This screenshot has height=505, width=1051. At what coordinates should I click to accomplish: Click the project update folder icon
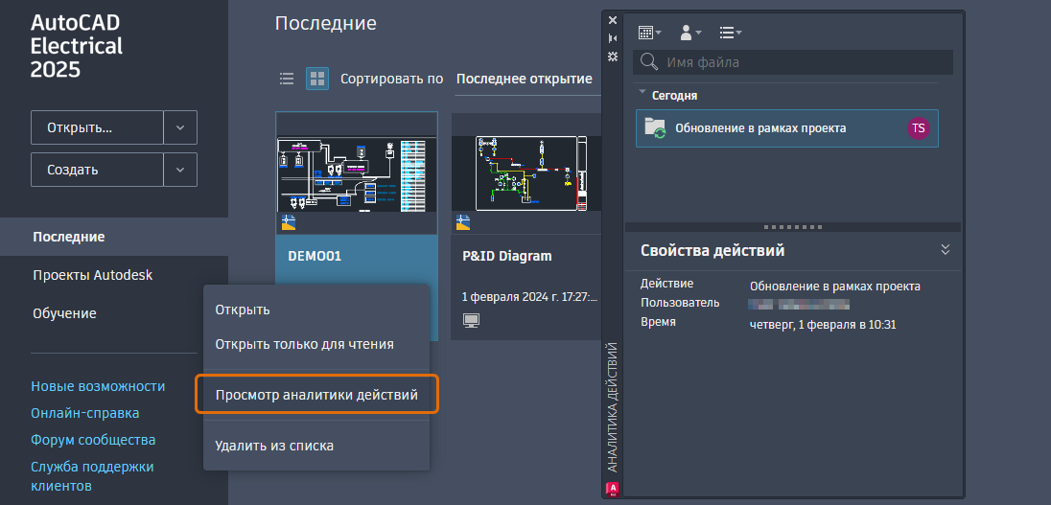pyautogui.click(x=655, y=127)
